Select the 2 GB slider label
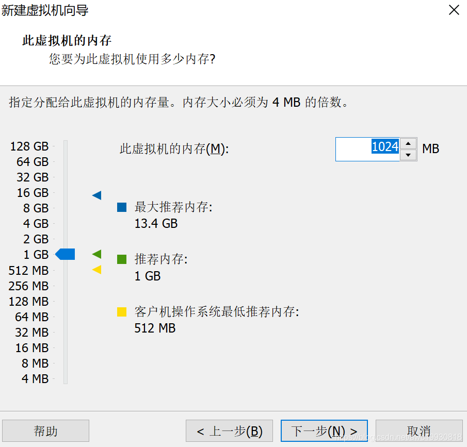 pos(36,239)
